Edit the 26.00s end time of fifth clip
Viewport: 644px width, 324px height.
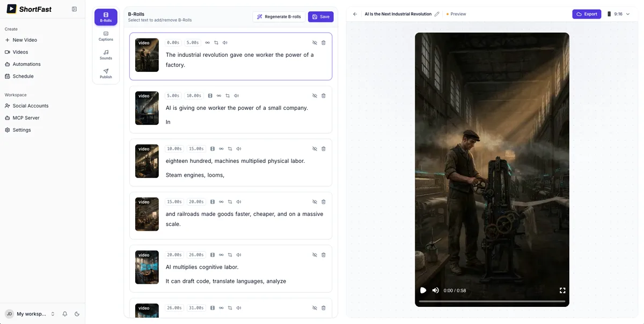[196, 255]
